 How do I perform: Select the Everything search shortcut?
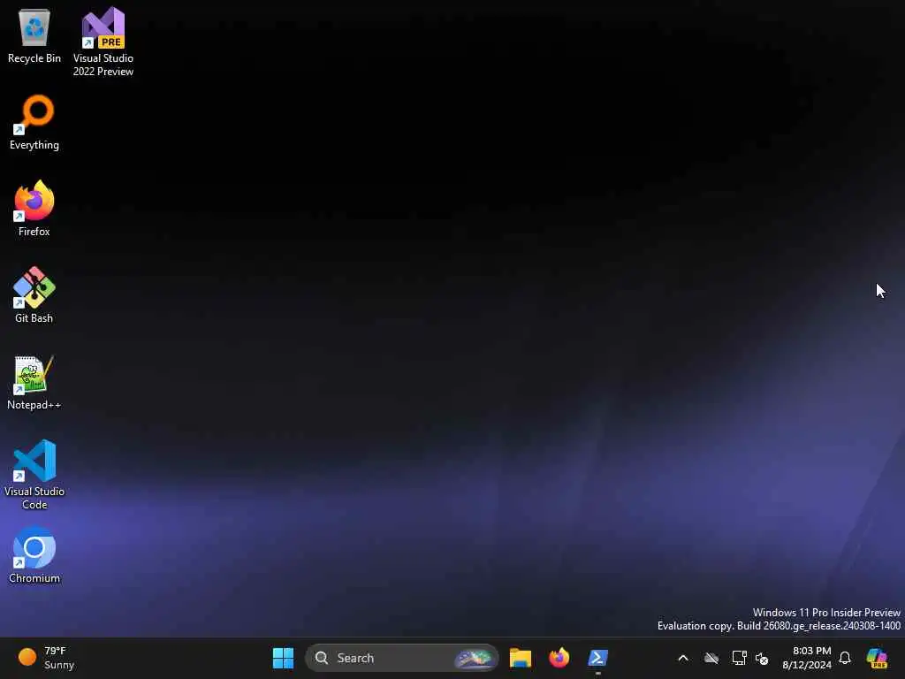(34, 123)
